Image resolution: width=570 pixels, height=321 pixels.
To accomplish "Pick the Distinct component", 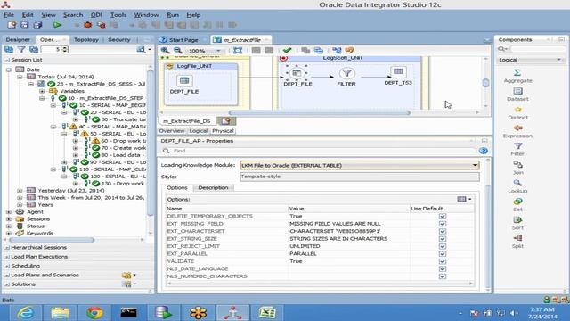I will [x=517, y=113].
